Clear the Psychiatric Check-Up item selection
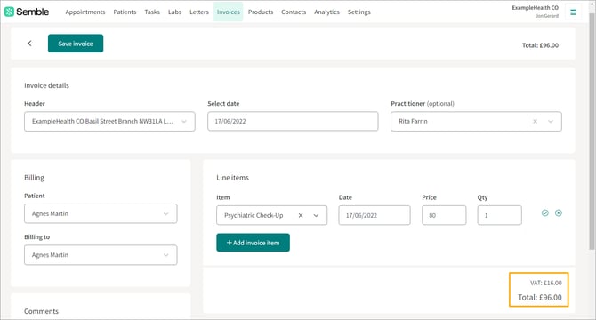 (301, 216)
